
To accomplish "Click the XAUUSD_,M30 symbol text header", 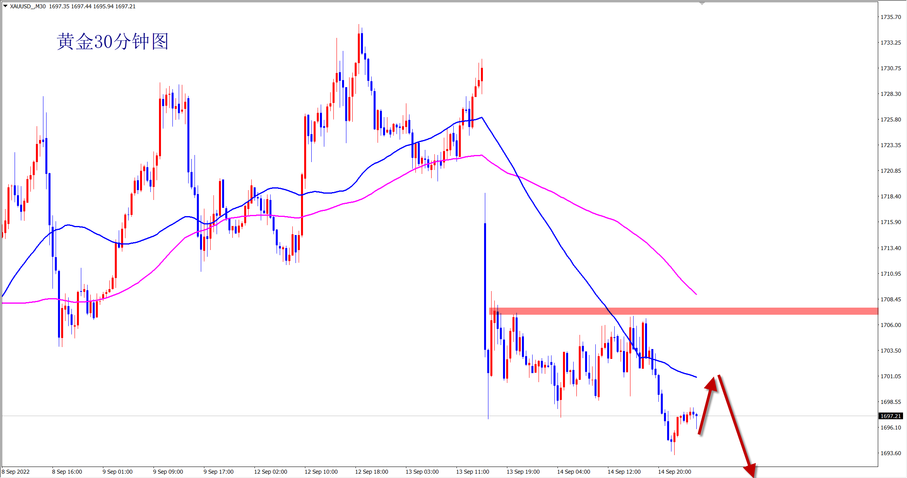I will click(x=28, y=6).
